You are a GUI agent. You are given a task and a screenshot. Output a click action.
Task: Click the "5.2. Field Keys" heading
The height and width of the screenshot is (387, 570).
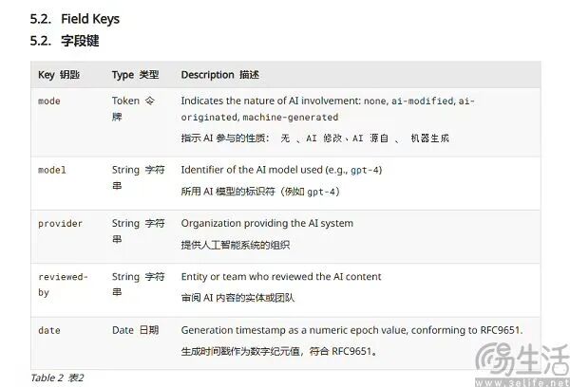75,19
